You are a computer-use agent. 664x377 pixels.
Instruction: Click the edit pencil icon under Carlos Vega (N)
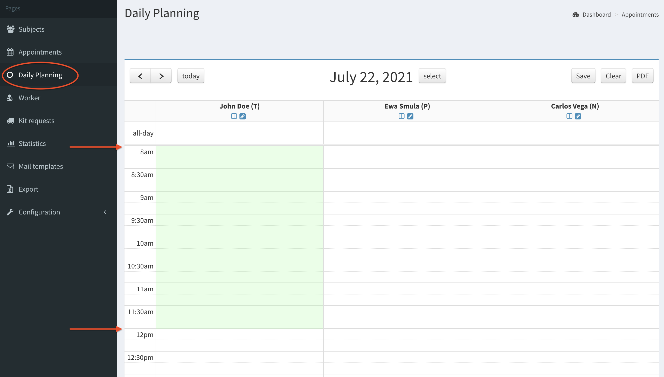tap(578, 116)
